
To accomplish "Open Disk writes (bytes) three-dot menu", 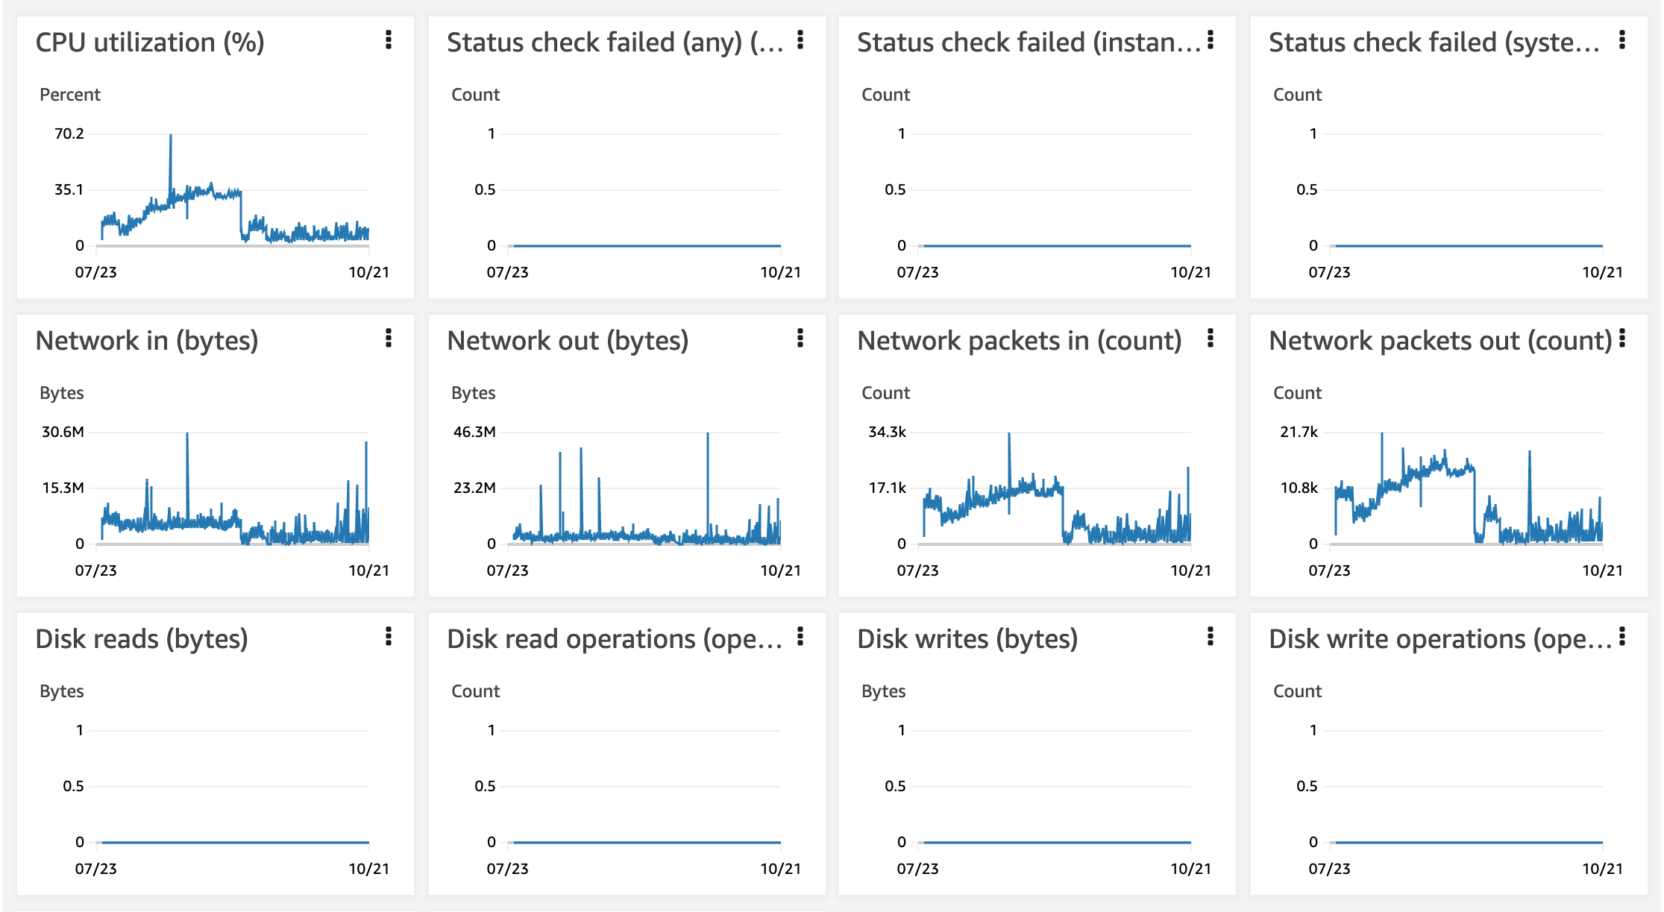I will [x=1211, y=636].
